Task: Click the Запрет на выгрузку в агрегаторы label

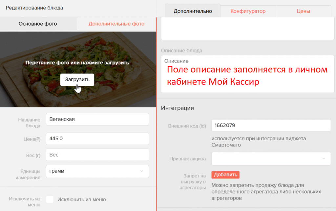Action: 193,182
